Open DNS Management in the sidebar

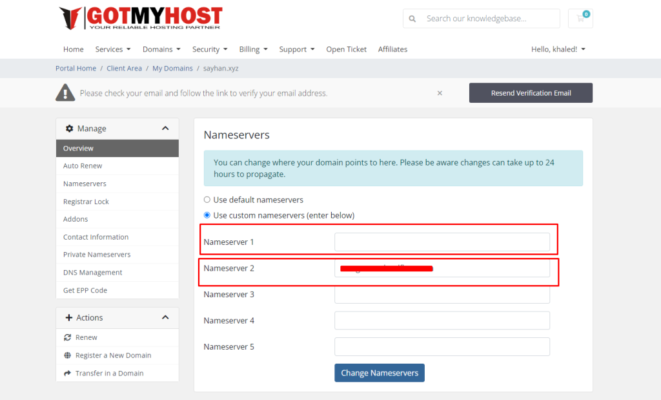tap(92, 273)
